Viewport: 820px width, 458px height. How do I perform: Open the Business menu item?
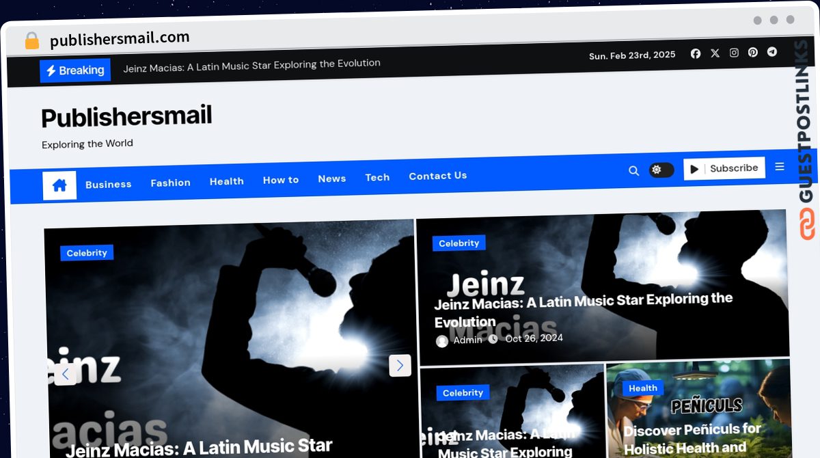(109, 184)
